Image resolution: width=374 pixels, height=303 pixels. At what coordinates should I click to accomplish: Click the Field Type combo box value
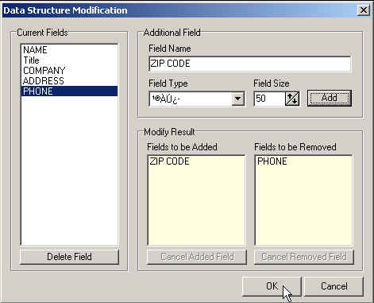[x=191, y=99]
